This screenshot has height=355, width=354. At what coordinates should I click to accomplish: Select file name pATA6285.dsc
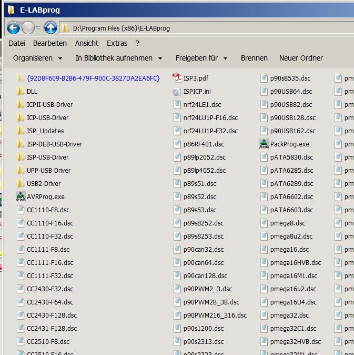tap(291, 170)
